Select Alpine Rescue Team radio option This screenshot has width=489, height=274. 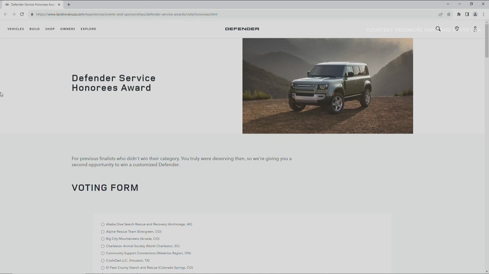coord(103,232)
